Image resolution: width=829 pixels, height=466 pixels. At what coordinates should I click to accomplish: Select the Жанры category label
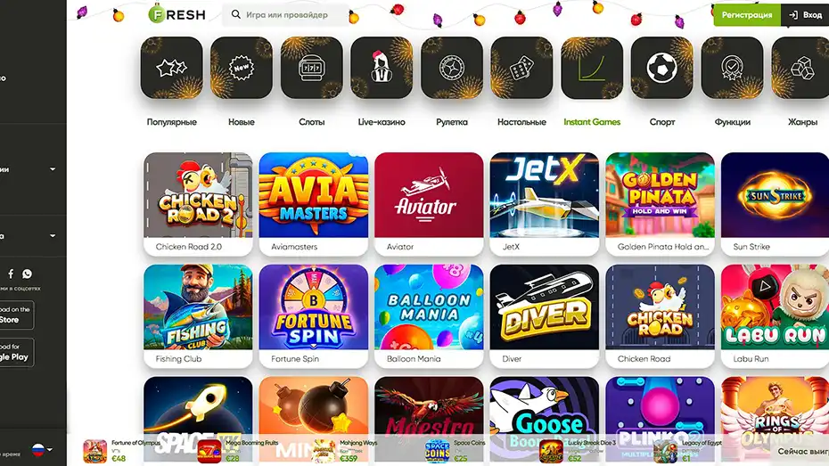[802, 122]
